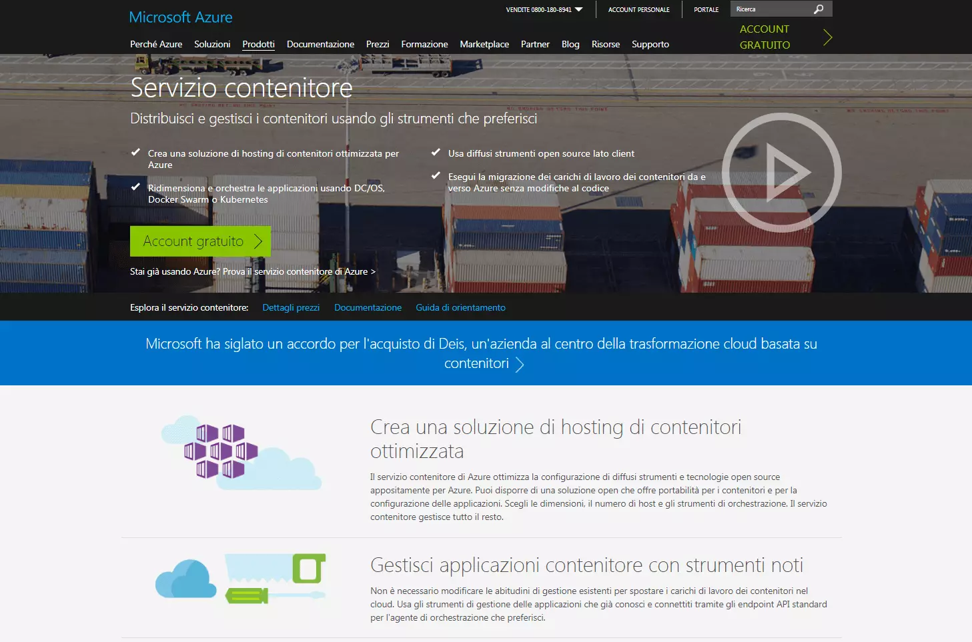Open the Dettagli prezzi link
This screenshot has height=642, width=972.
pyautogui.click(x=291, y=307)
